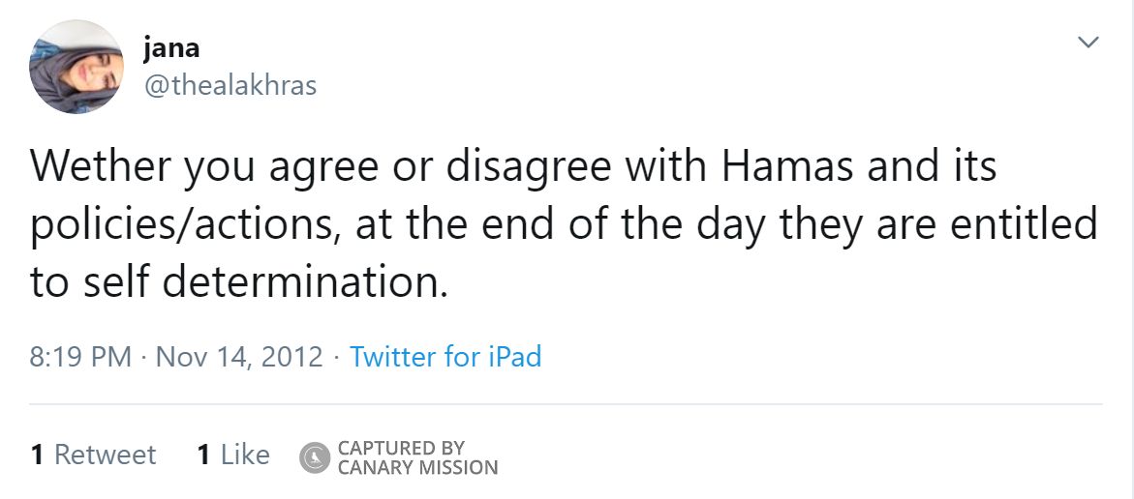Click the bold like count number

tap(203, 455)
